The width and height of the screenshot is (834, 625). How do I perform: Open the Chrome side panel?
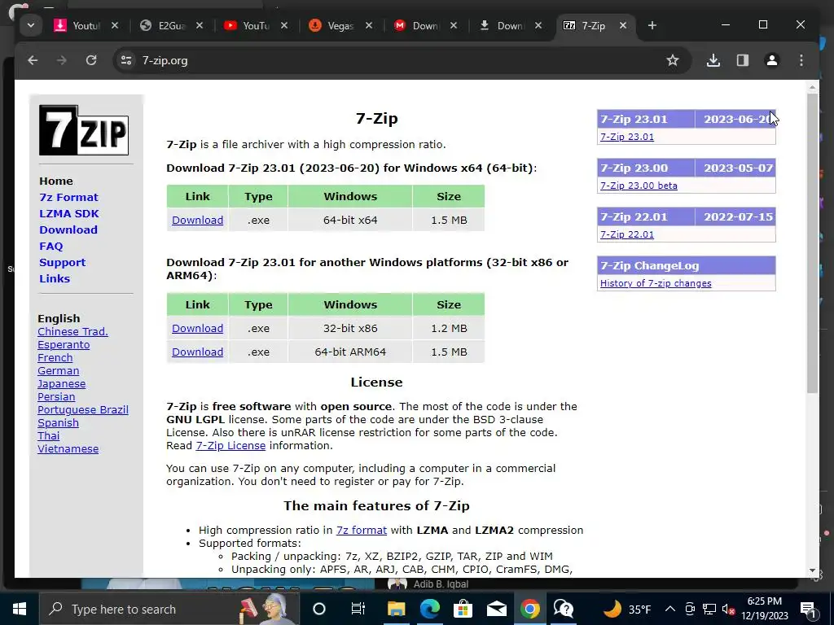pyautogui.click(x=743, y=60)
